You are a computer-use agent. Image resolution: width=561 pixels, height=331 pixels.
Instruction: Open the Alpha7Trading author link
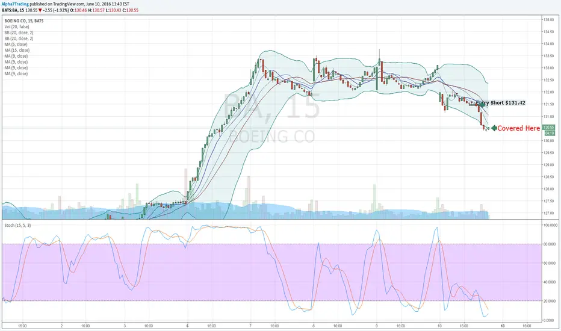(x=15, y=4)
